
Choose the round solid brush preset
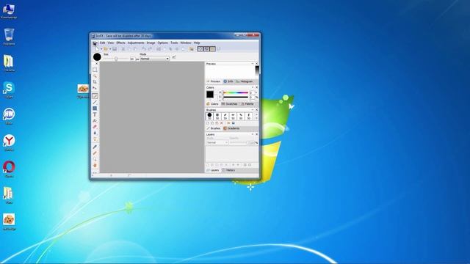tap(209, 116)
